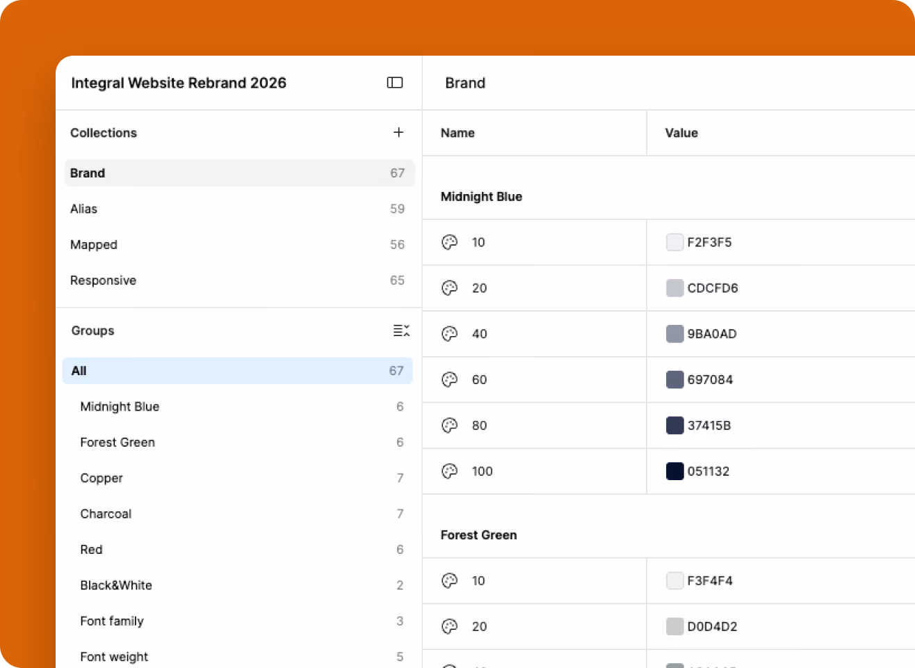Toggle the sidebar panel icon
Screen dimensions: 915x668
coord(395,83)
